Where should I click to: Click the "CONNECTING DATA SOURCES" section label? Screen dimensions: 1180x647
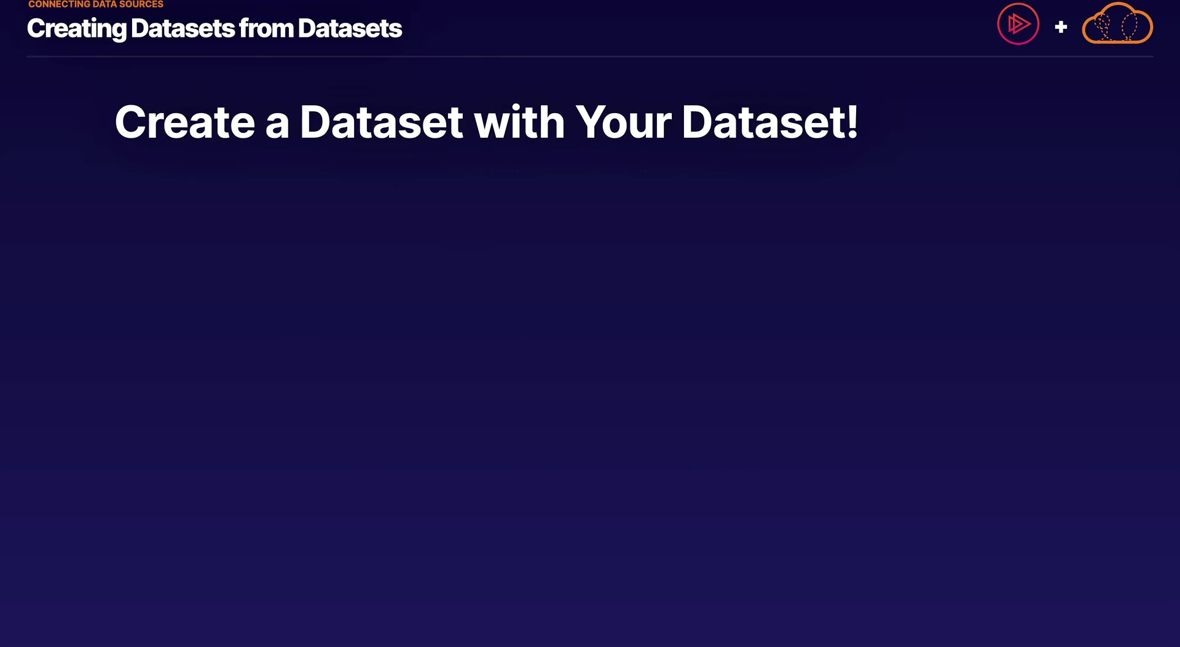96,4
